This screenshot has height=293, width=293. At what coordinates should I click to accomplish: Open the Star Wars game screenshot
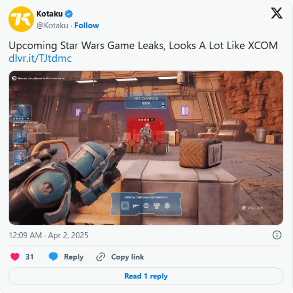(x=146, y=148)
